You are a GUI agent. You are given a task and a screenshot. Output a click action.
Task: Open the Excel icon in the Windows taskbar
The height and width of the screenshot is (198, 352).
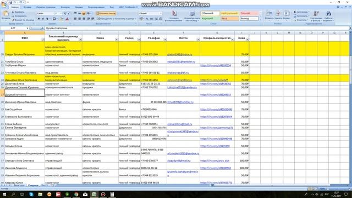click(94, 194)
